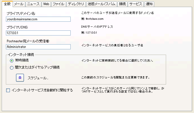
Task: Select the 間欠またはダイヤルアップ接続 radio option
Action: coord(12,68)
